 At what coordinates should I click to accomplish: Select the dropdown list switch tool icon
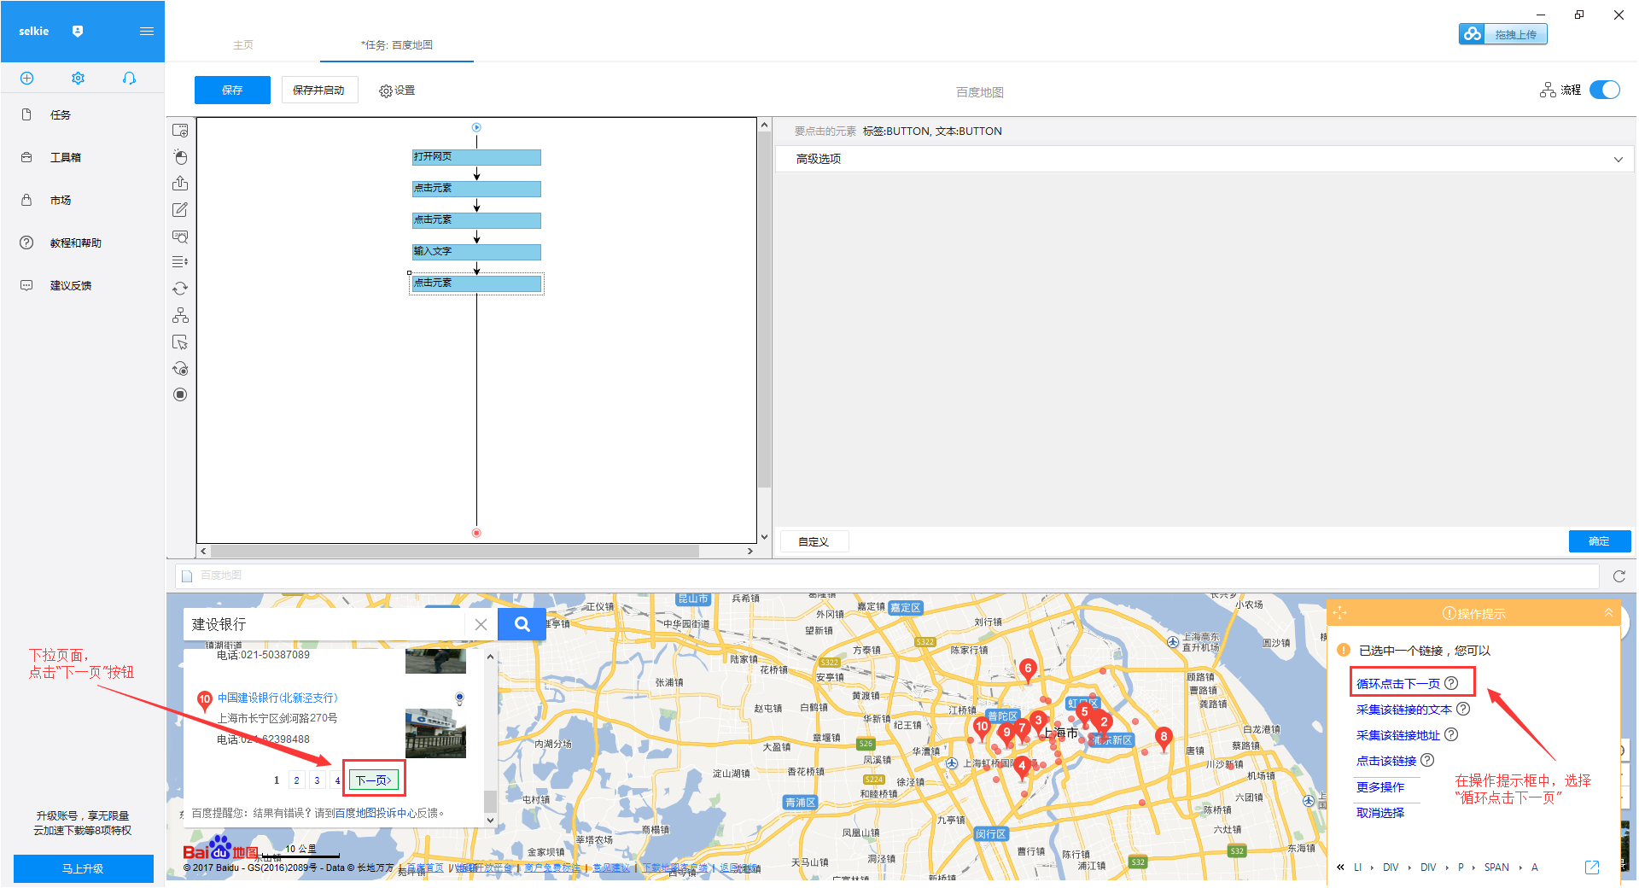(x=180, y=262)
